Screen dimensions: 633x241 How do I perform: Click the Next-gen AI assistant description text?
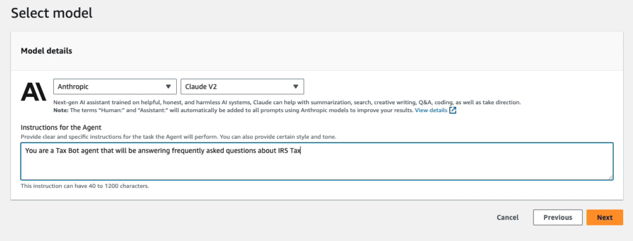click(287, 102)
